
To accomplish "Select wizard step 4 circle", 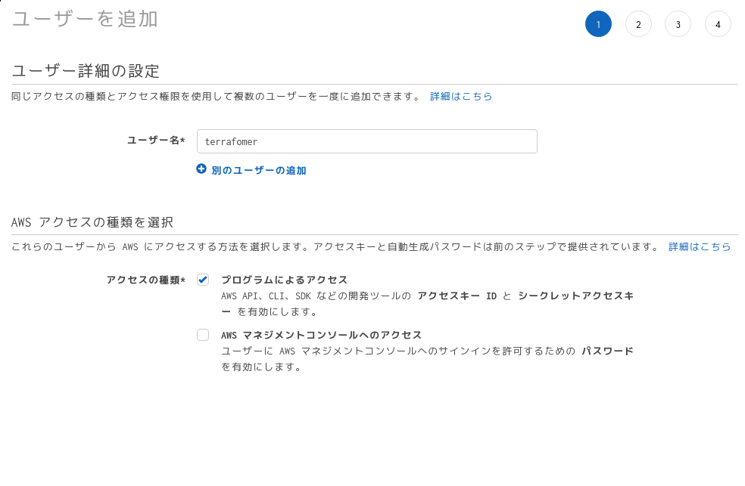I will (718, 23).
